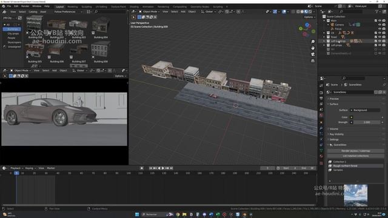Click the properties editor search field icon
388x218 pixels.
tap(344, 78)
